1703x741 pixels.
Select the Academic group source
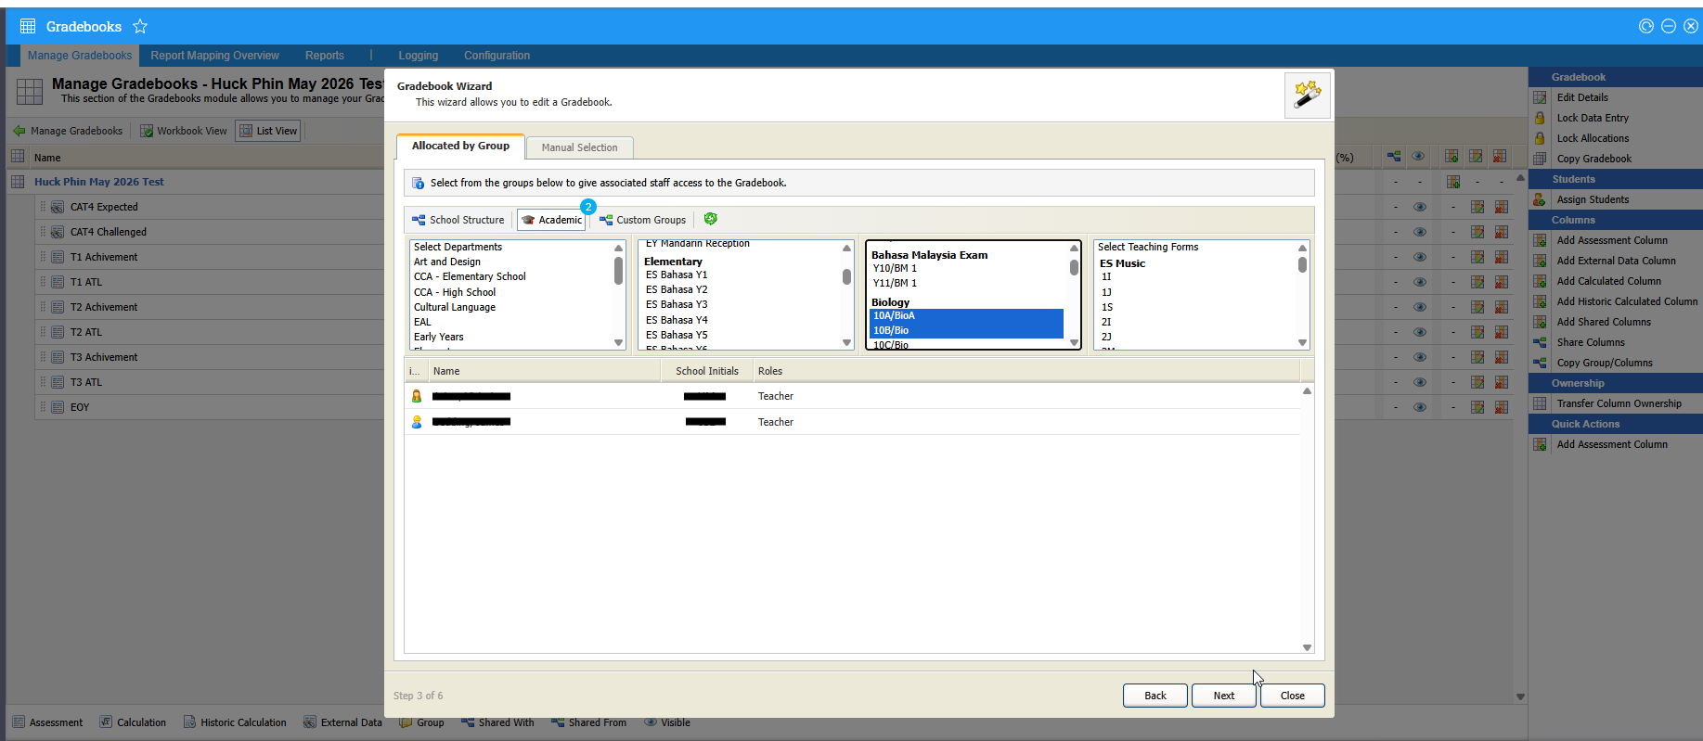[x=551, y=220]
